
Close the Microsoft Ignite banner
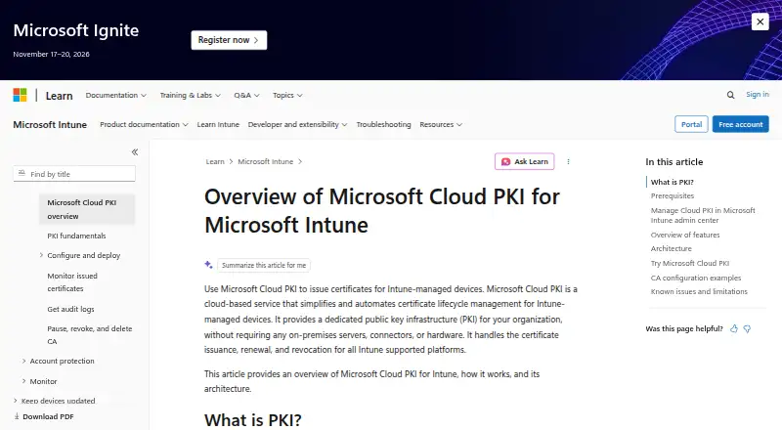pyautogui.click(x=760, y=21)
